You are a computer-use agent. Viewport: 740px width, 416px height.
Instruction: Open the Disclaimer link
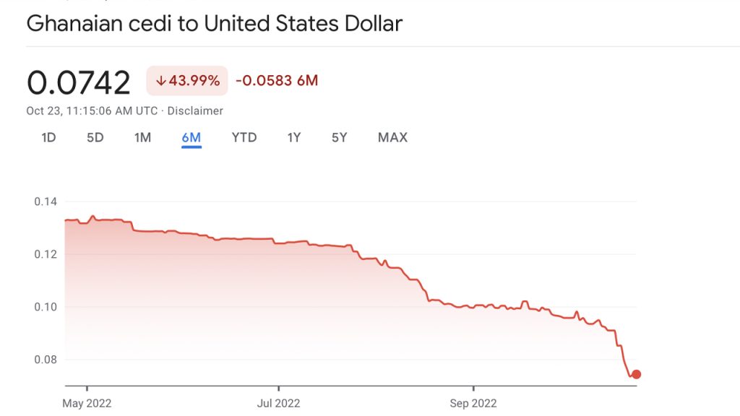point(196,111)
